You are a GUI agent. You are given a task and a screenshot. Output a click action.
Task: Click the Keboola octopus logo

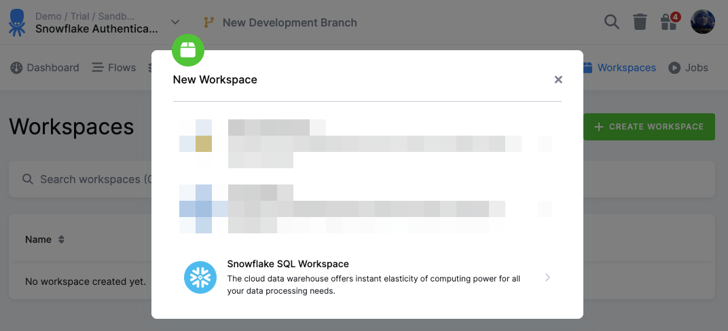coord(17,22)
